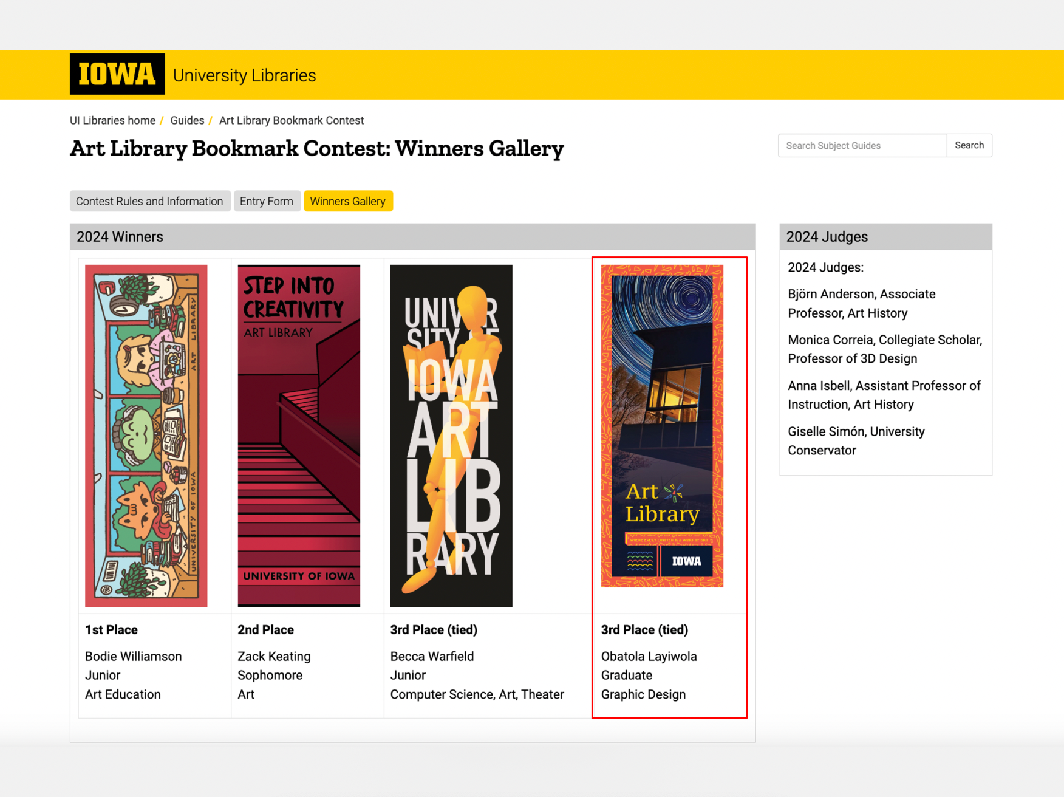Switch to Contest Rules and Information tab

(x=149, y=201)
